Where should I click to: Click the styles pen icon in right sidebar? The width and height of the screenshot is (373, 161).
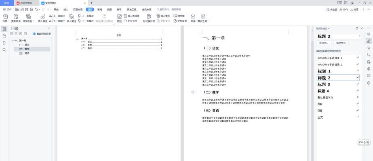369,41
